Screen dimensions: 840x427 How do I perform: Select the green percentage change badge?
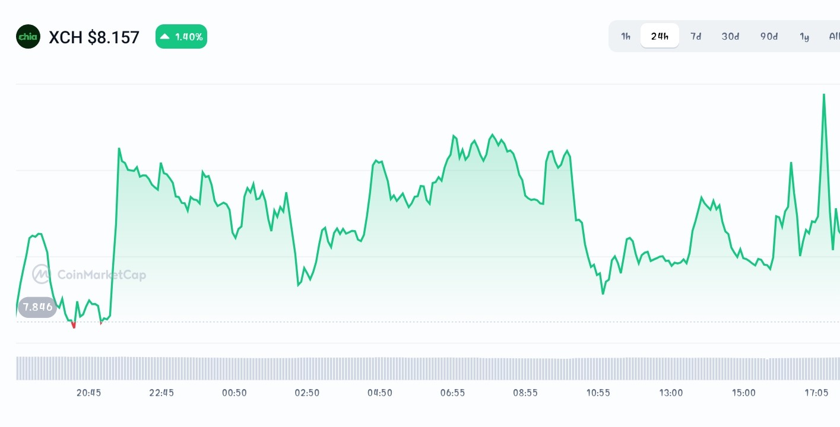181,36
